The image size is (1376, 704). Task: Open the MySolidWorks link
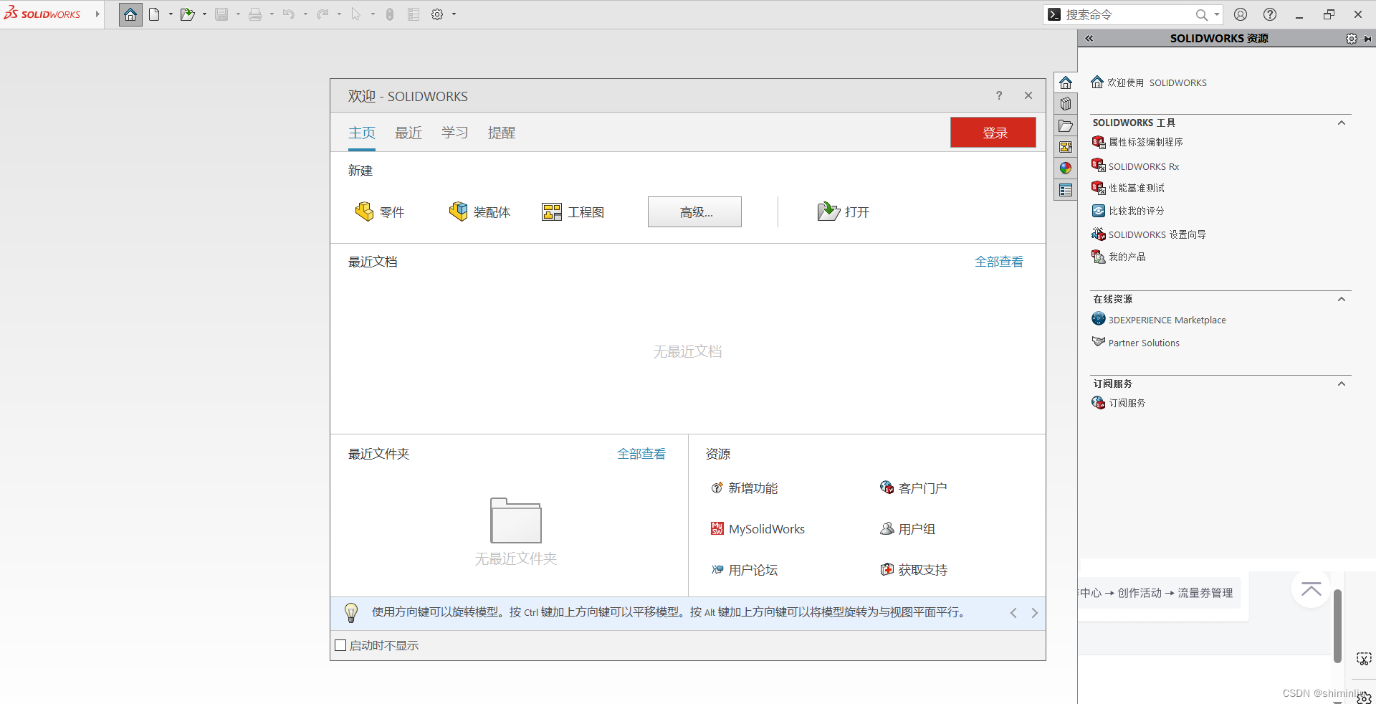758,529
